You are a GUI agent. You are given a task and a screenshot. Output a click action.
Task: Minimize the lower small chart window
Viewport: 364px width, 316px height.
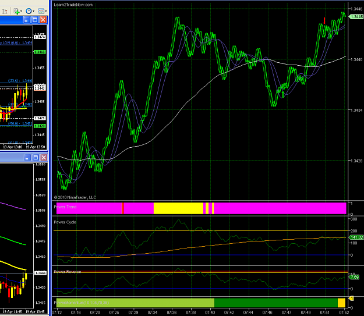[27, 158]
